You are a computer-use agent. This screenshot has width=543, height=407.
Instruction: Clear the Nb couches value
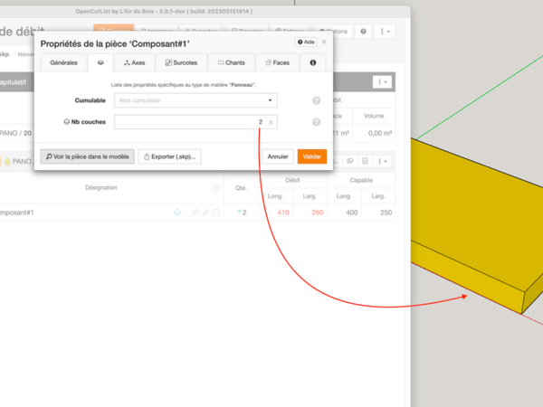271,122
